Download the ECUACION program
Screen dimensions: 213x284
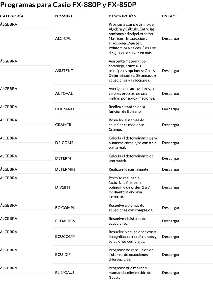pyautogui.click(x=171, y=221)
